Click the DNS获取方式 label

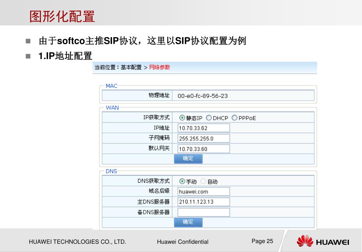pyautogui.click(x=153, y=181)
